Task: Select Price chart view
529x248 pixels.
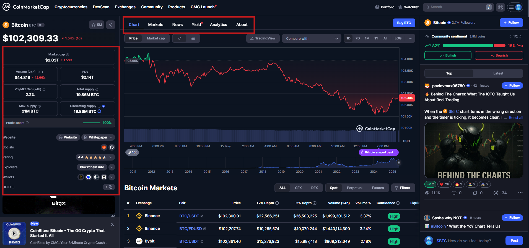Action: coord(133,38)
